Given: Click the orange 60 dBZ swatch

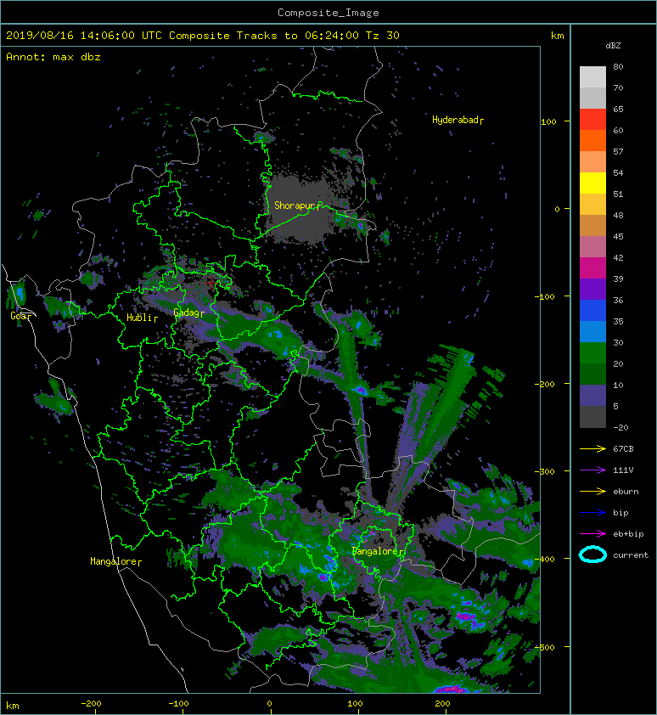Looking at the screenshot, I should tap(592, 140).
